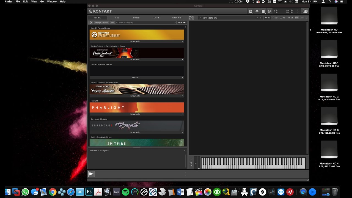Lower keyboard octave with down arrow
This screenshot has height=198, width=352.
coord(191,166)
